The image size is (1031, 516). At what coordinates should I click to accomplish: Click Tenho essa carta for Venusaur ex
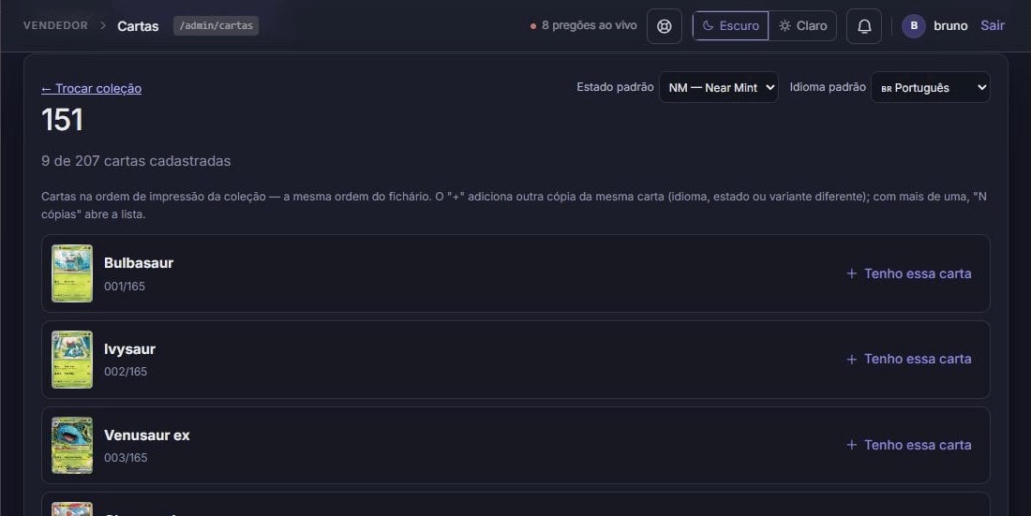click(909, 445)
